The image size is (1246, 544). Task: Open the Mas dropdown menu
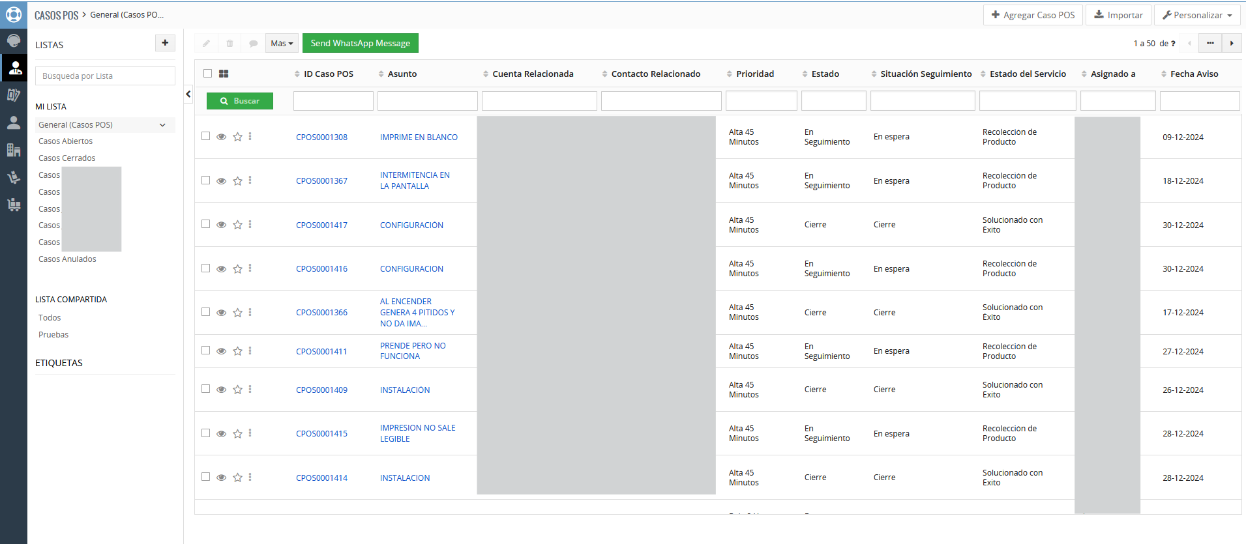click(282, 44)
